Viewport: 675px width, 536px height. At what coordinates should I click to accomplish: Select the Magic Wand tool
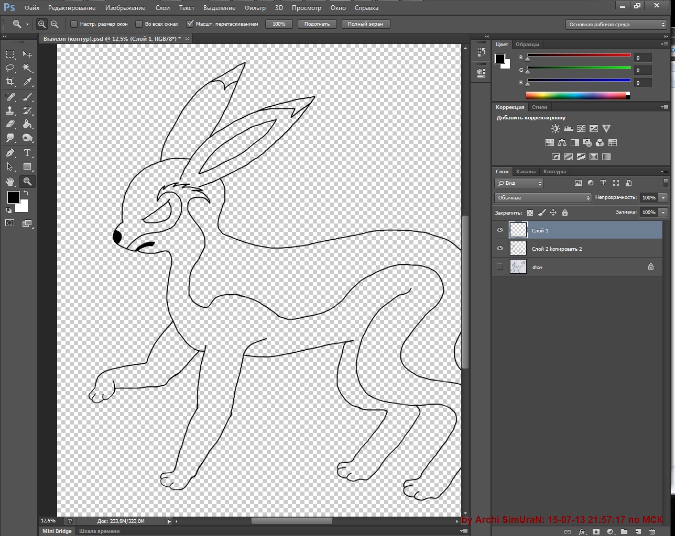(x=27, y=69)
